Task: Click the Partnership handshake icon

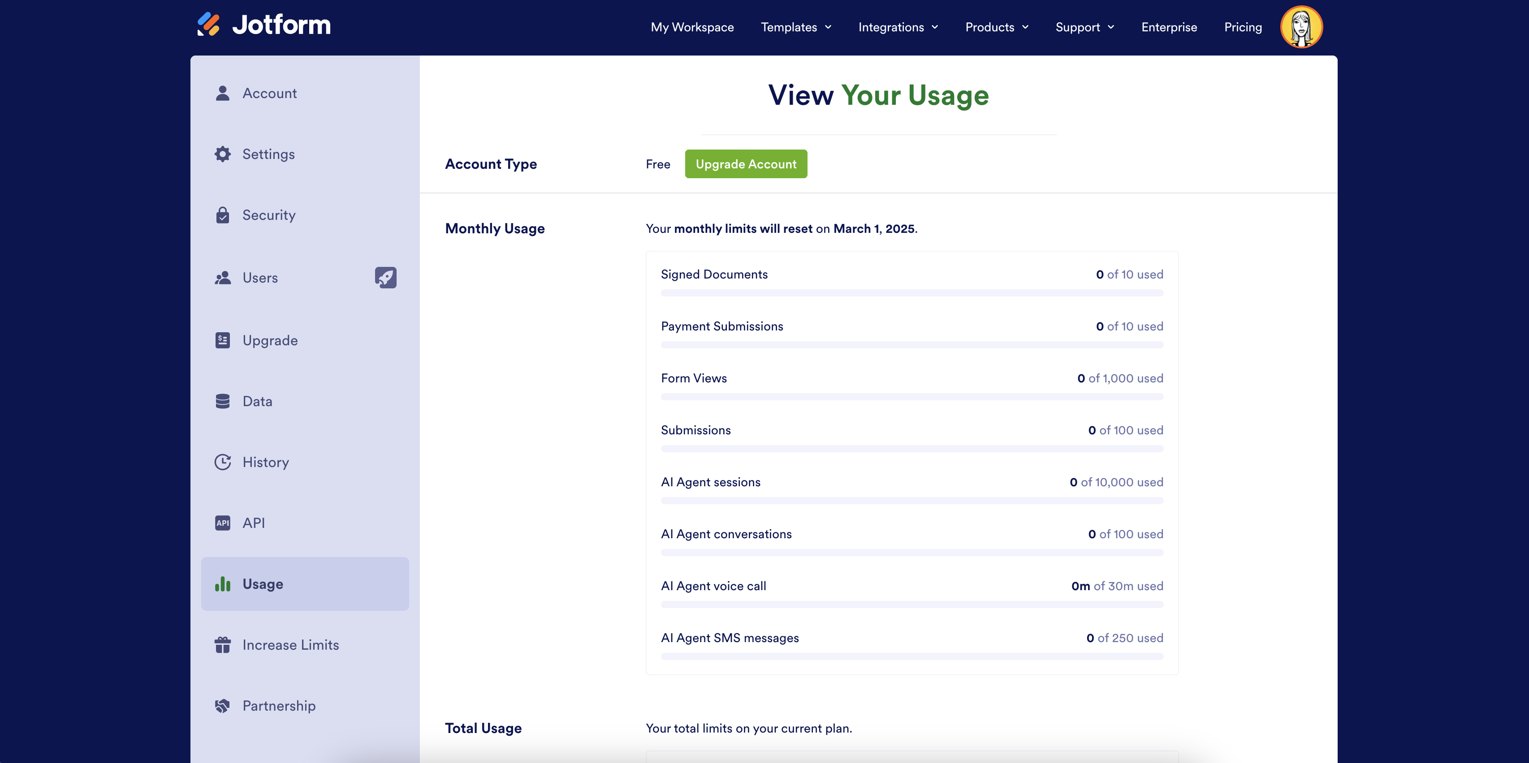Action: [x=223, y=706]
